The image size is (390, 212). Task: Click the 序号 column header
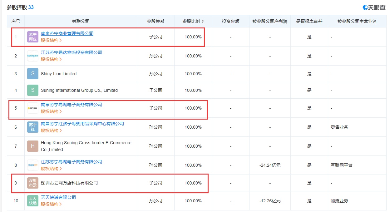tap(16, 22)
